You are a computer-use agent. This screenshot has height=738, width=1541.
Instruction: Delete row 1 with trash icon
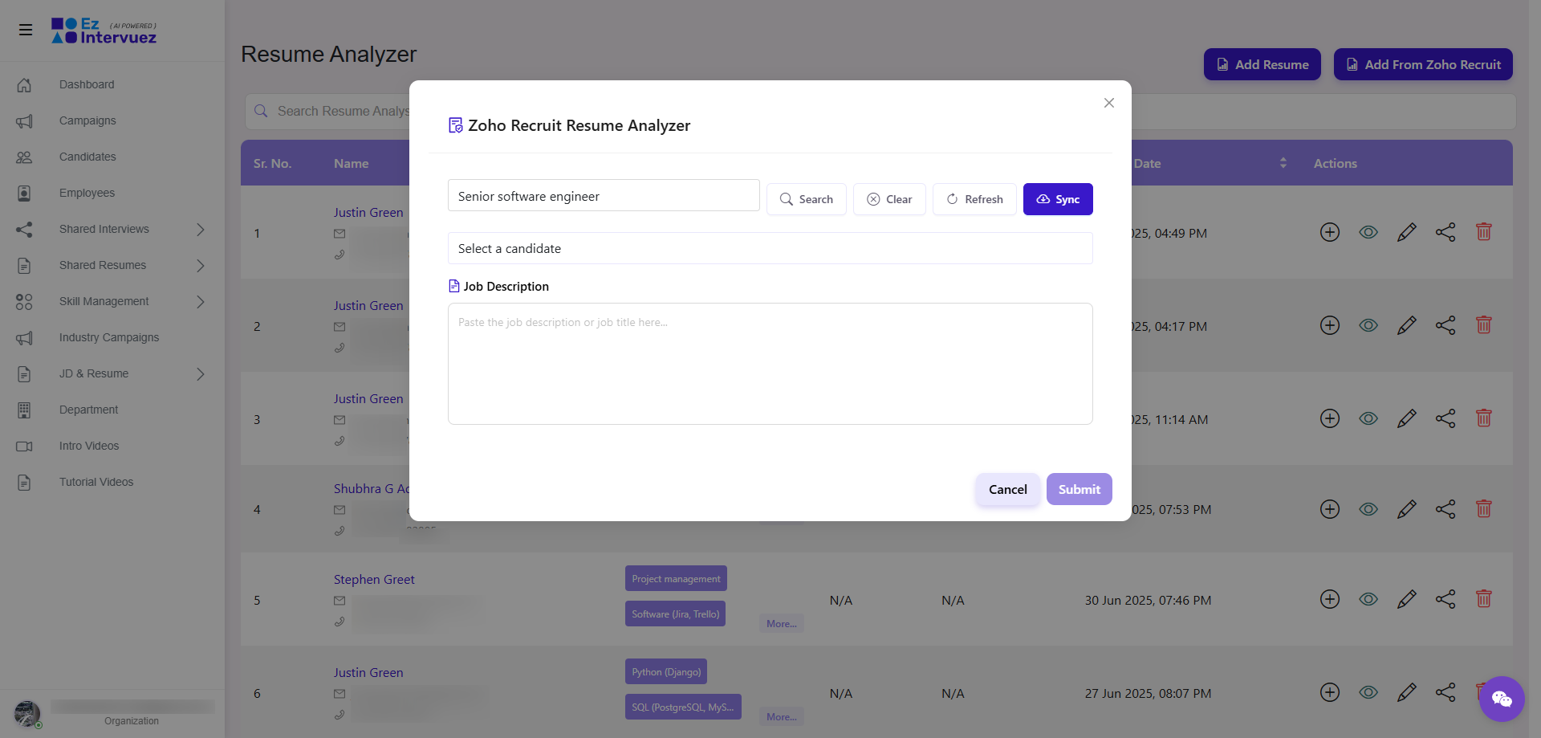tap(1484, 232)
